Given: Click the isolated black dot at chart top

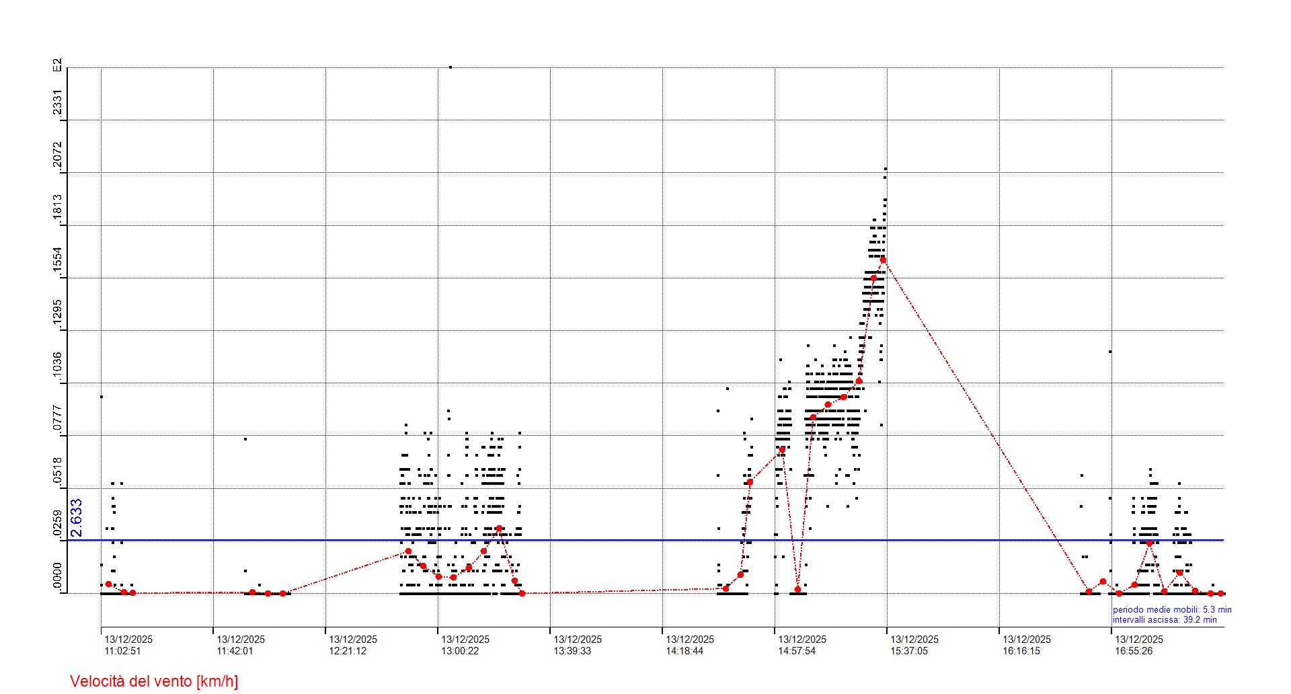Looking at the screenshot, I should pyautogui.click(x=451, y=67).
